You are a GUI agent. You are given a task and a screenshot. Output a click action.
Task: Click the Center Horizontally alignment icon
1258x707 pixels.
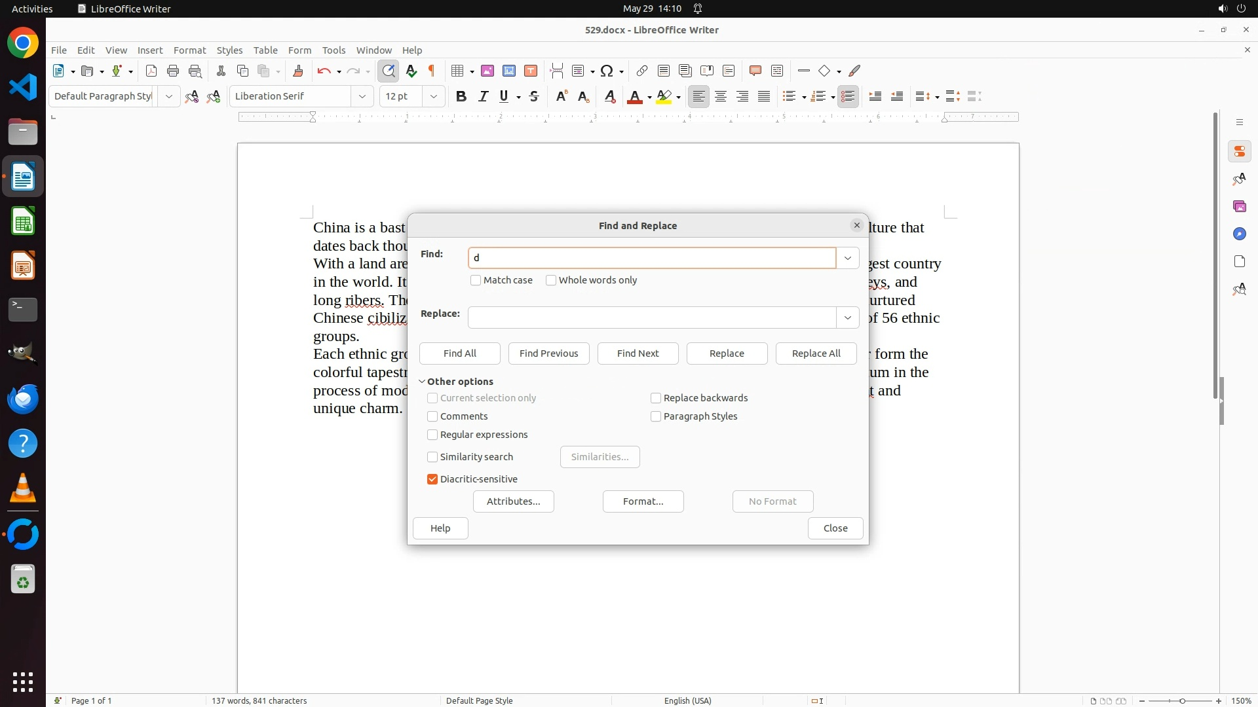tap(721, 97)
